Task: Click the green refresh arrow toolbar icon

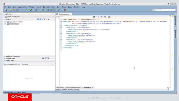Action: pos(43,10)
